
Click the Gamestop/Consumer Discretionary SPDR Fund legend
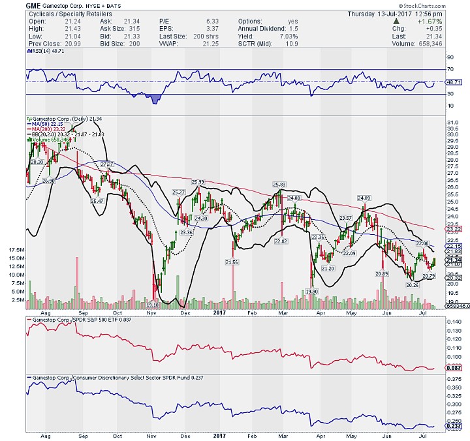pos(115,378)
